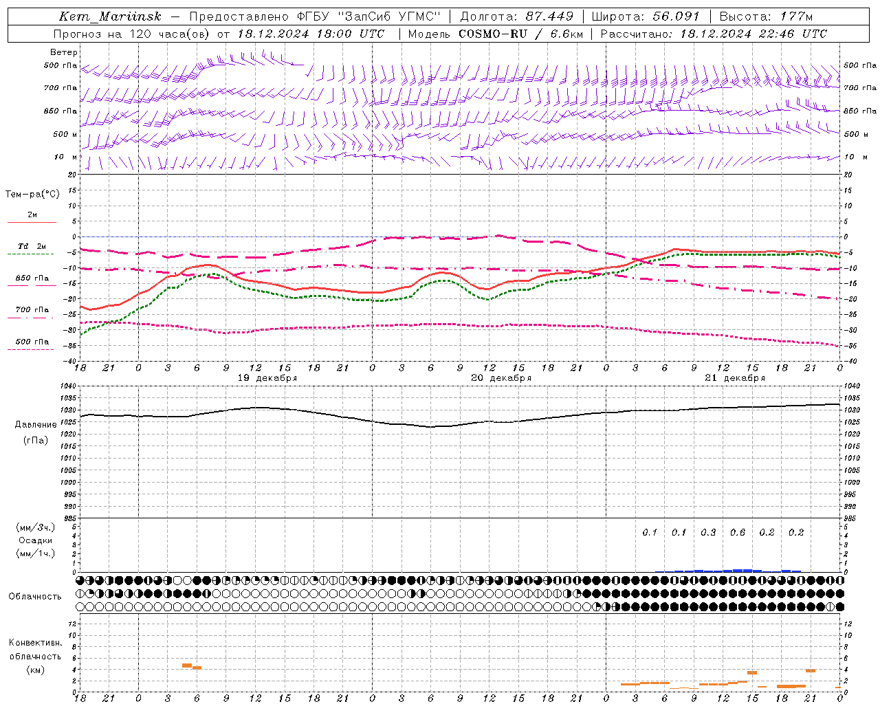Screen dimensions: 880x704
Task: Select the Рассчитано 18.12.2024 22:46 UTC timestamp
Action: click(x=714, y=34)
